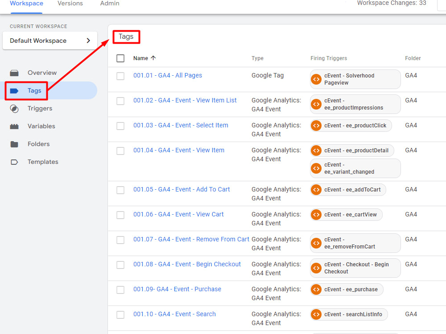The width and height of the screenshot is (446, 334).
Task: Open tag 001.06 View Cart
Action: (x=178, y=215)
